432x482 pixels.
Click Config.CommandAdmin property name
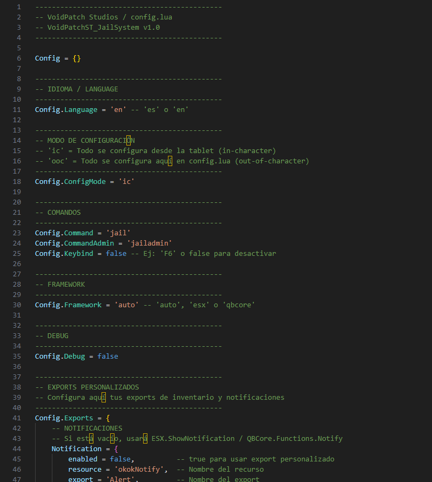pos(89,243)
